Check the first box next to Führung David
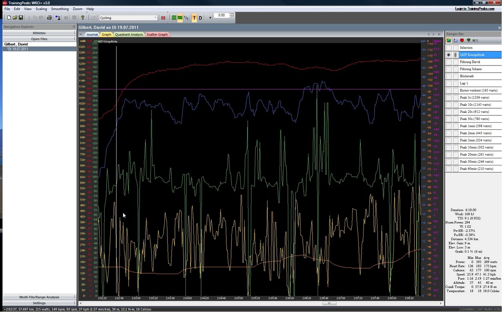Viewport: 502px width, 312px height. (449, 62)
